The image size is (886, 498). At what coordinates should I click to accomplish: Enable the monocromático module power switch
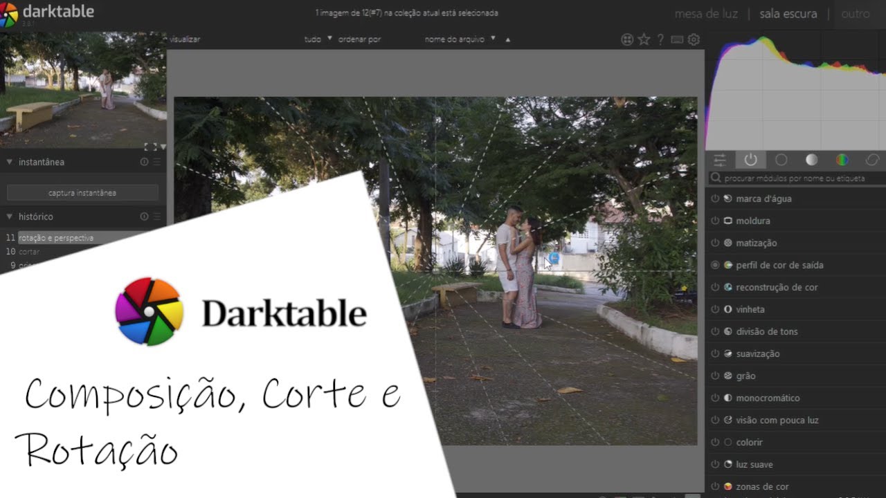(x=715, y=398)
